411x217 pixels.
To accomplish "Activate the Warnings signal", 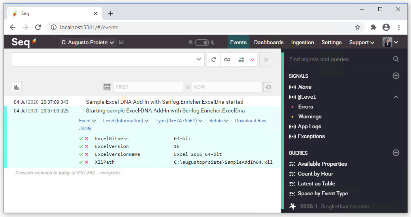I will point(309,116).
